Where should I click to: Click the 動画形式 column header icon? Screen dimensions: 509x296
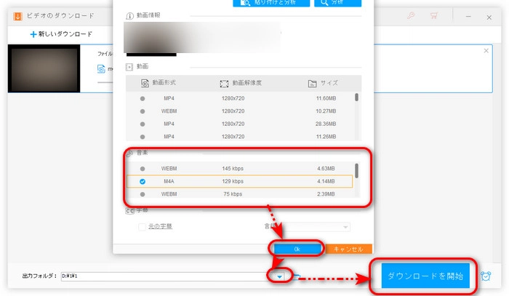[145, 83]
